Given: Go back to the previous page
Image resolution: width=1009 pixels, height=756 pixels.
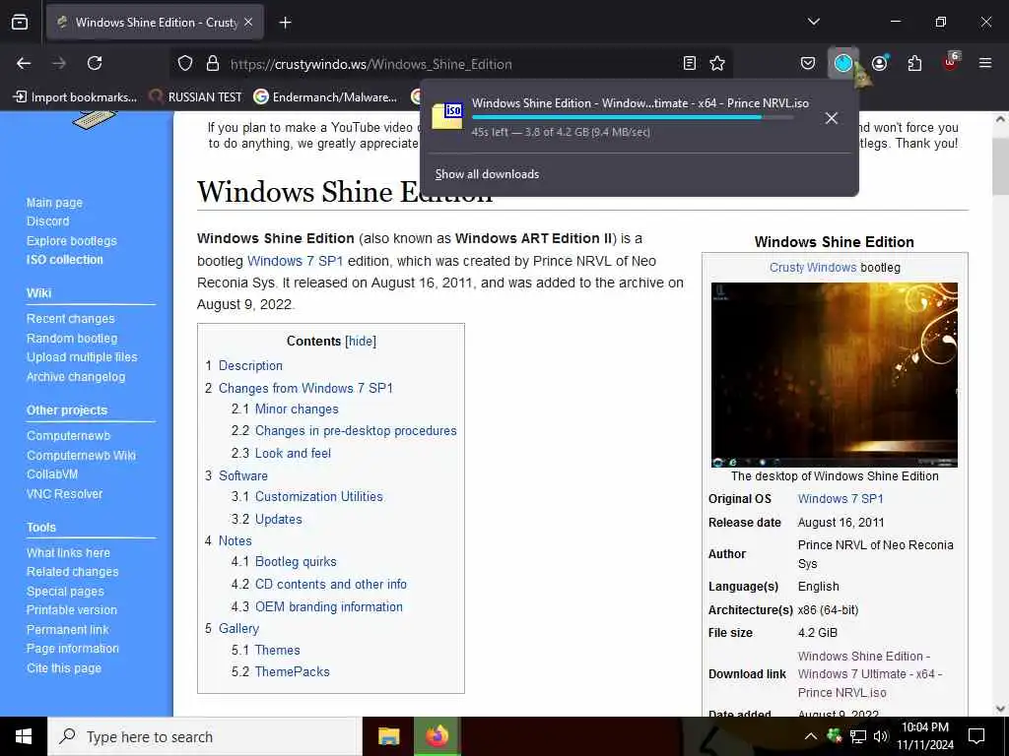Looking at the screenshot, I should pos(24,63).
